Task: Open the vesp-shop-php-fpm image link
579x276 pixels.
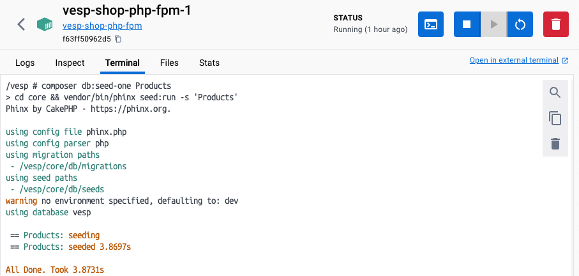Action: pyautogui.click(x=102, y=26)
